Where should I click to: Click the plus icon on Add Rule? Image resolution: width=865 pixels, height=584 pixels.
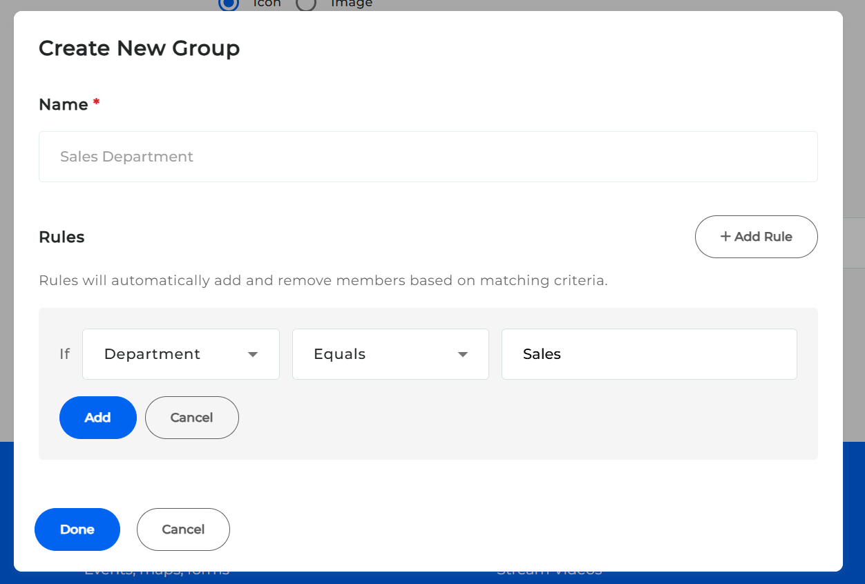(725, 237)
